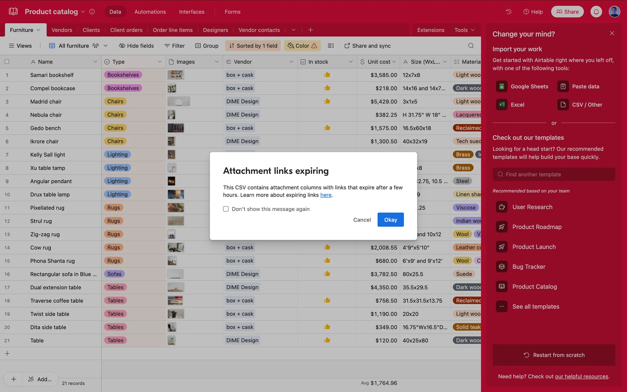Toggle select-all rows checkbox in header
The height and width of the screenshot is (392, 627).
7,62
